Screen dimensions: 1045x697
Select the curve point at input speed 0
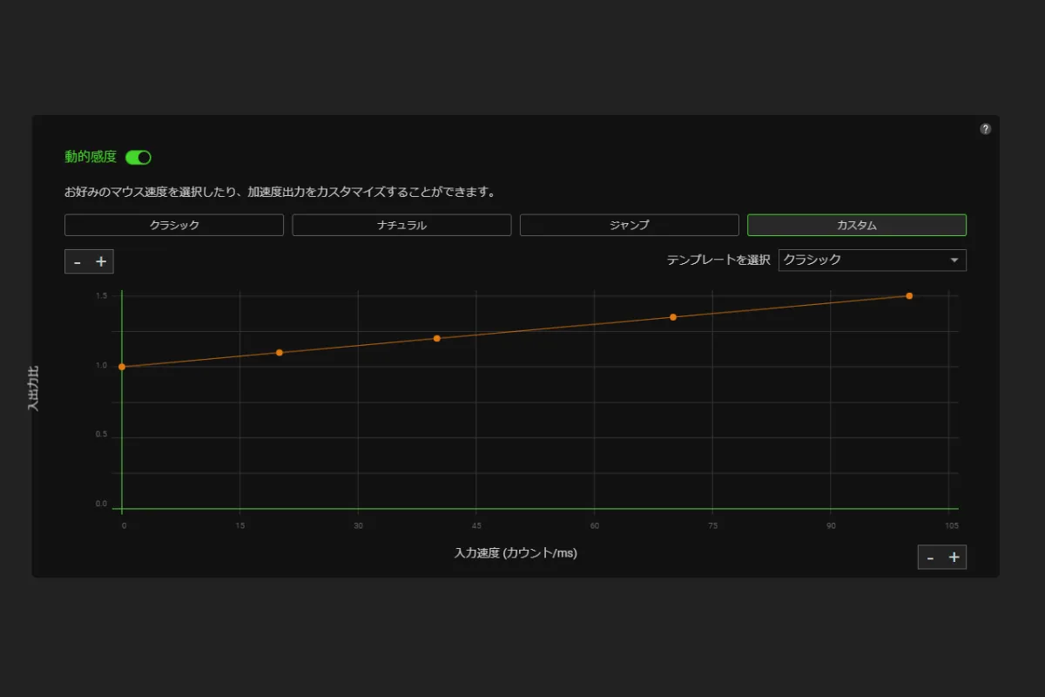click(122, 367)
